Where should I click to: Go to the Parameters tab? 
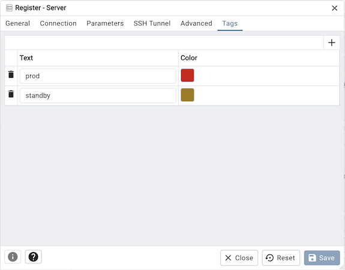[105, 23]
